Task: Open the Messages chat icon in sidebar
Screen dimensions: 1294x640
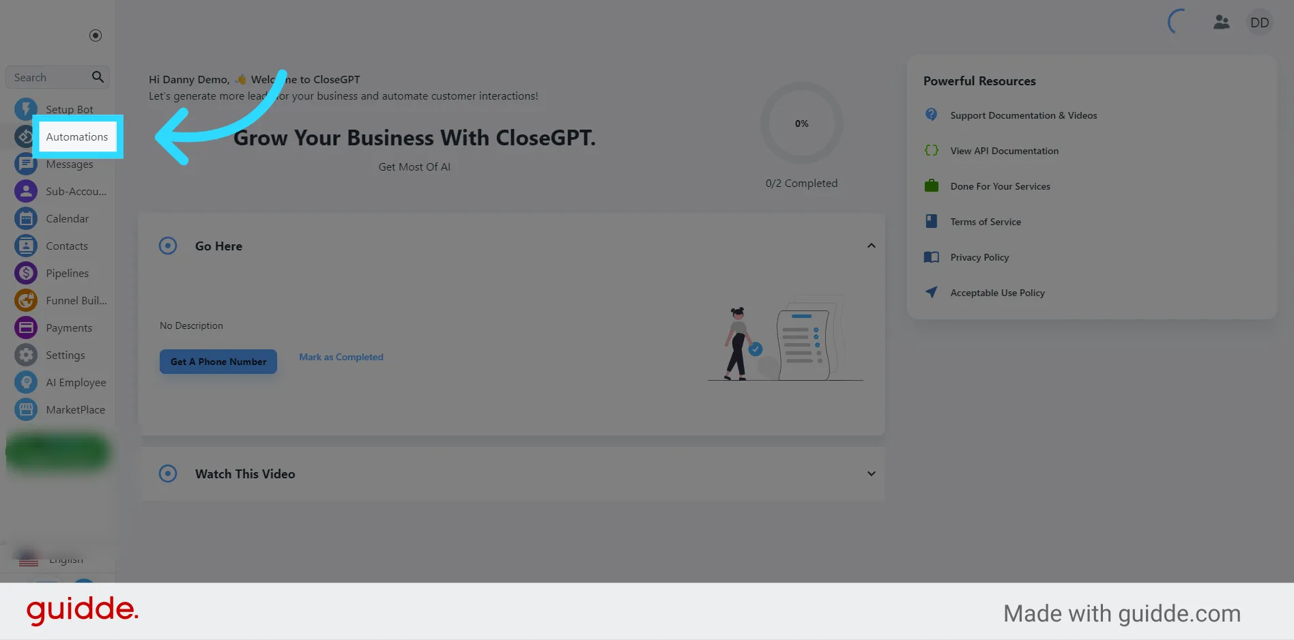Action: 26,164
